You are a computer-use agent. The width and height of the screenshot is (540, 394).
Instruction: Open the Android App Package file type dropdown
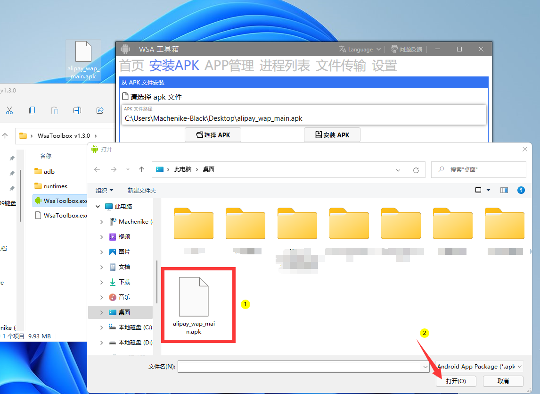pos(479,367)
